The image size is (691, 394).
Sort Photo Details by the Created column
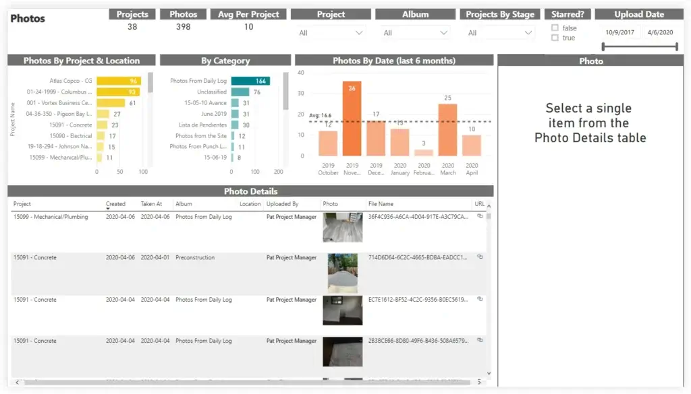tap(115, 204)
